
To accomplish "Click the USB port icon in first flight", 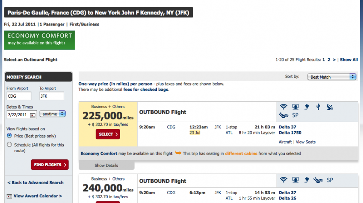I will pyautogui.click(x=318, y=107).
